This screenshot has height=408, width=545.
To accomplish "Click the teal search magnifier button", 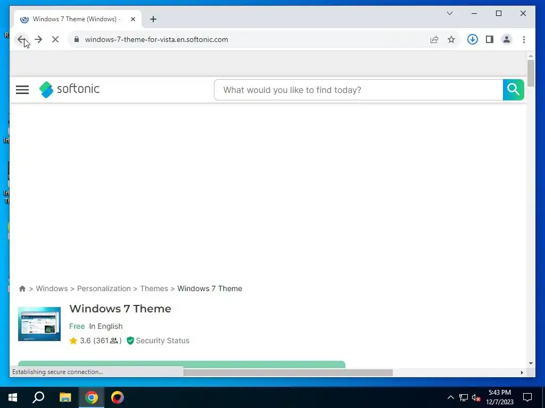I will 514,90.
